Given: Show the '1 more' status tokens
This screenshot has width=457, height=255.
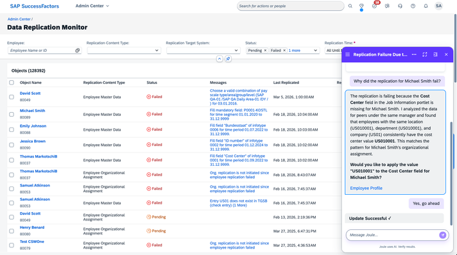Looking at the screenshot, I should point(295,51).
